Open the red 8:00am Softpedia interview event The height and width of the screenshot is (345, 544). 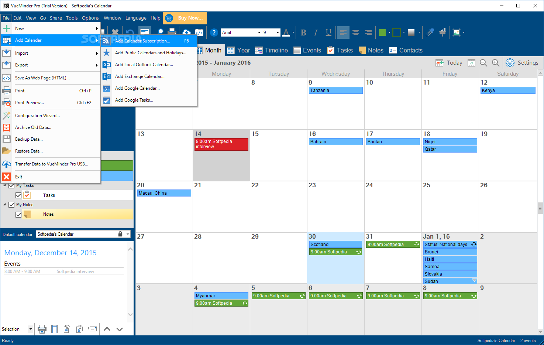tap(221, 144)
